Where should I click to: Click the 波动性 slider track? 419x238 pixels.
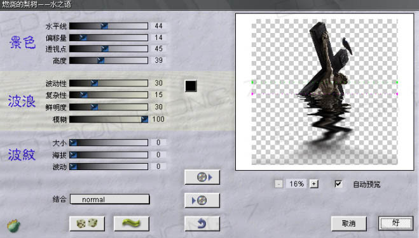pos(109,83)
